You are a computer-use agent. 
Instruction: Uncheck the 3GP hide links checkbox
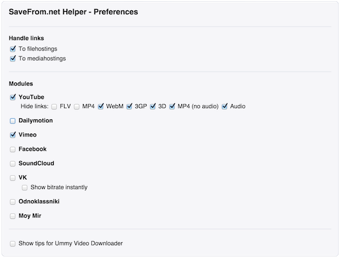pos(129,106)
